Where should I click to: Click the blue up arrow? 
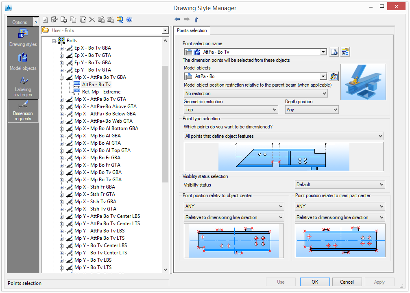[196, 20]
